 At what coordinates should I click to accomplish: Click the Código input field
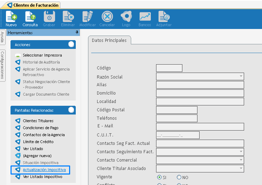169,68
